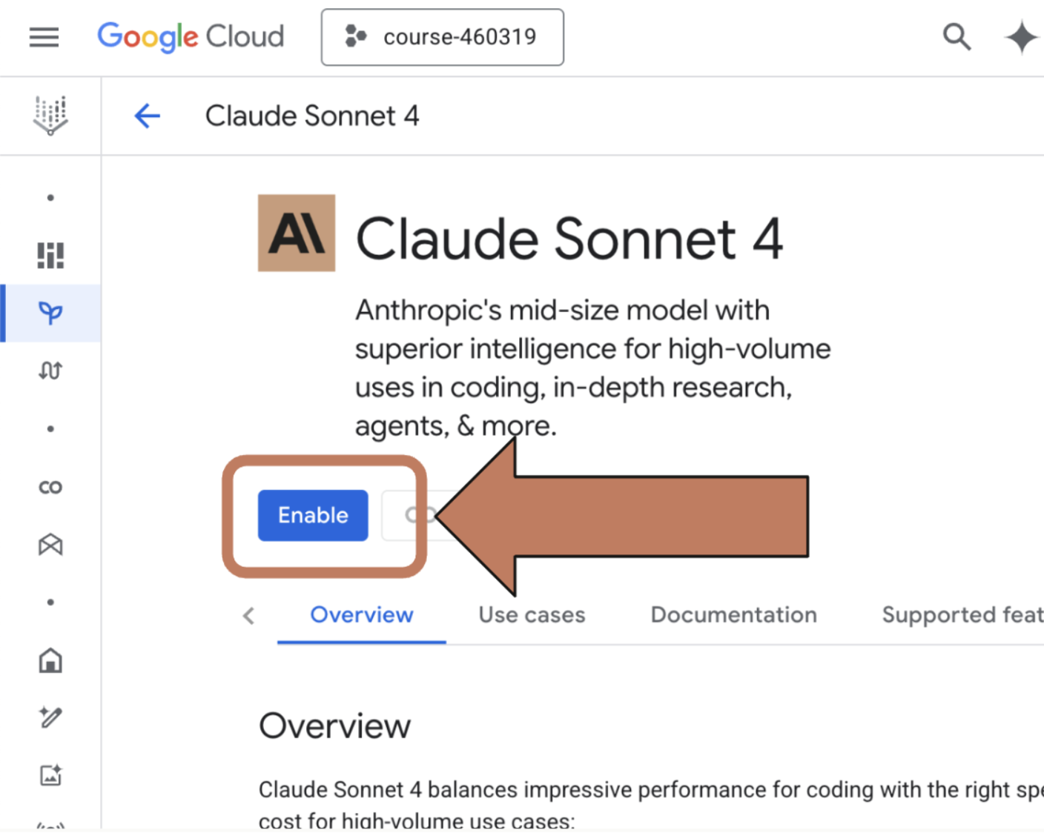Open the Dashboard sidebar icon
Viewport: 1044px width, 833px height.
pyautogui.click(x=50, y=255)
